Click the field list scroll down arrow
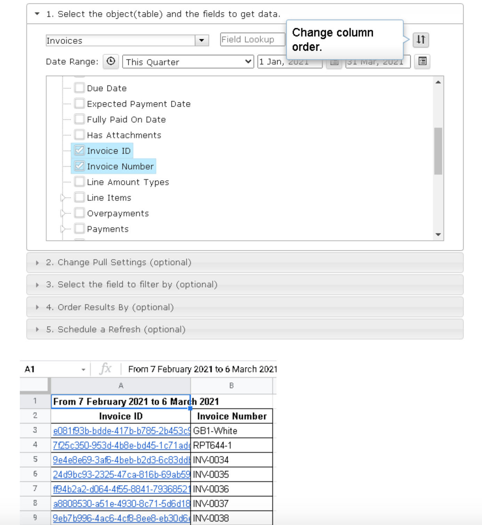Viewport: 482px width, 525px height. (438, 235)
